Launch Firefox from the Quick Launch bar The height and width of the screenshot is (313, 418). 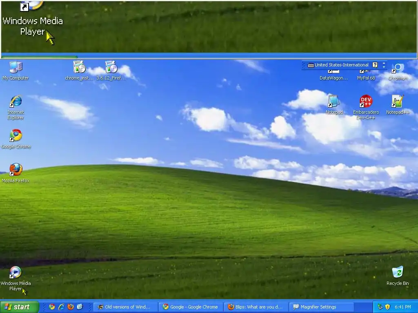click(70, 307)
